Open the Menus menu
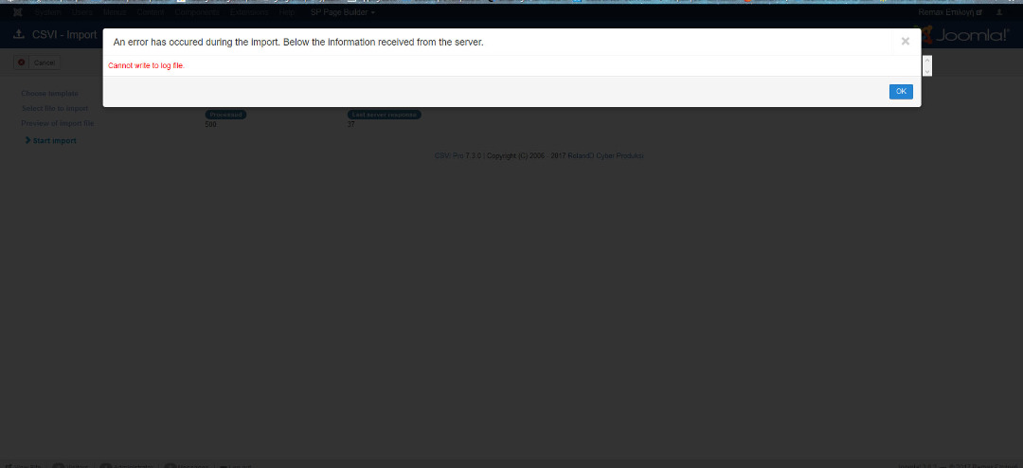The height and width of the screenshot is (468, 1023). pyautogui.click(x=115, y=12)
